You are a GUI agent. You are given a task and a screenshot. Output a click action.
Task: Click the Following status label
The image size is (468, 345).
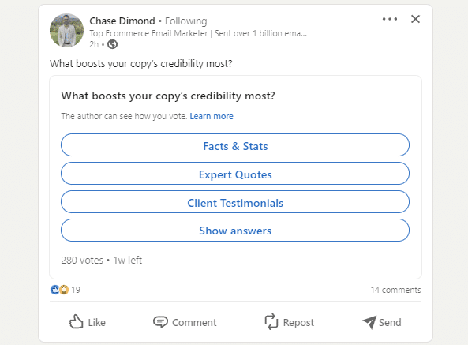coord(185,21)
